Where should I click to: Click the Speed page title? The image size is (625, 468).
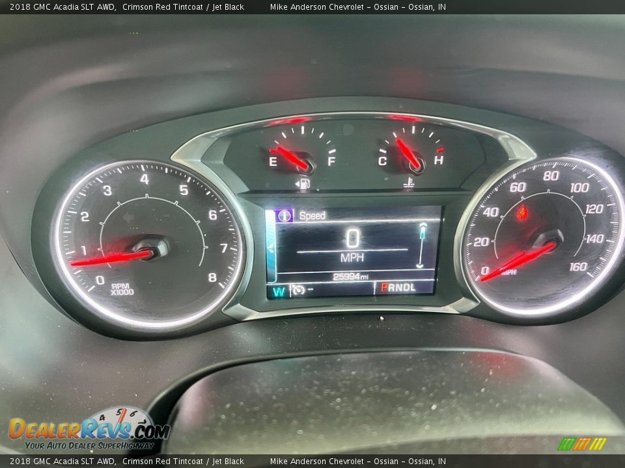click(312, 216)
